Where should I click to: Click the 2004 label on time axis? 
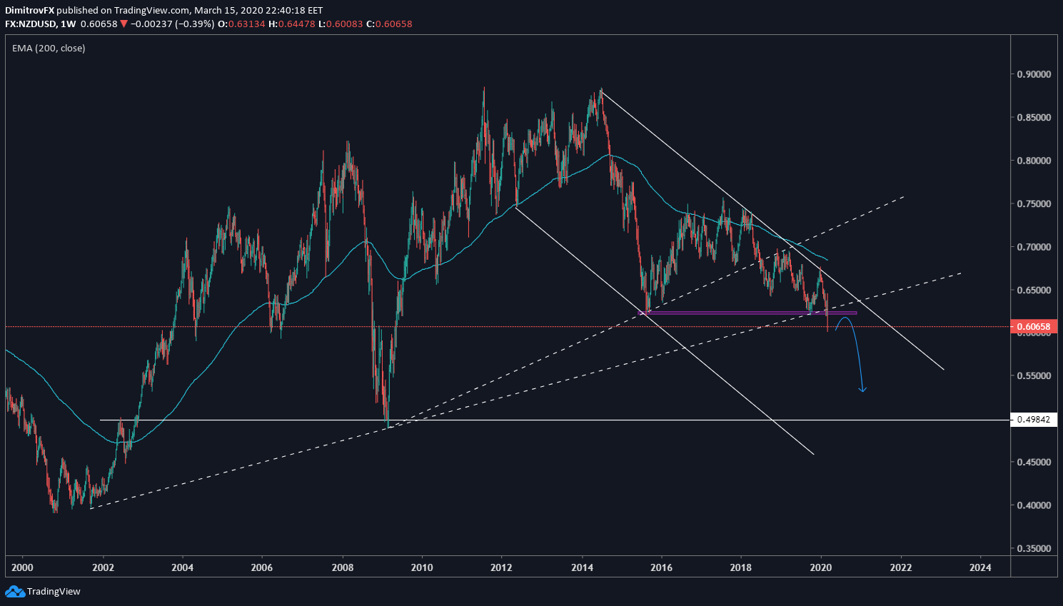point(183,567)
